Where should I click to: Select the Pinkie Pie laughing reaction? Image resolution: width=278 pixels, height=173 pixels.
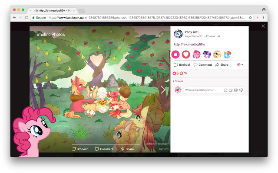click(196, 54)
